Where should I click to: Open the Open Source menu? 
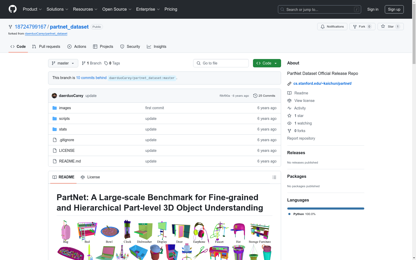point(117,9)
